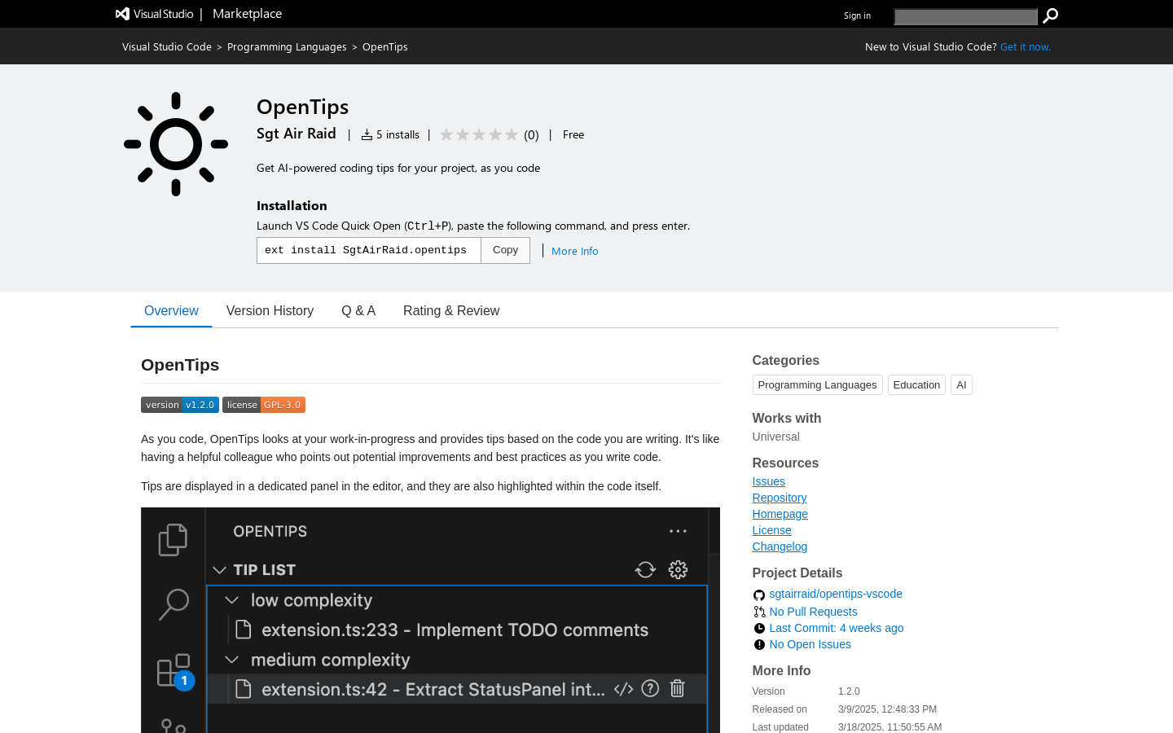Switch to Rating & Review tab
Viewport: 1173px width, 733px height.
(451, 310)
